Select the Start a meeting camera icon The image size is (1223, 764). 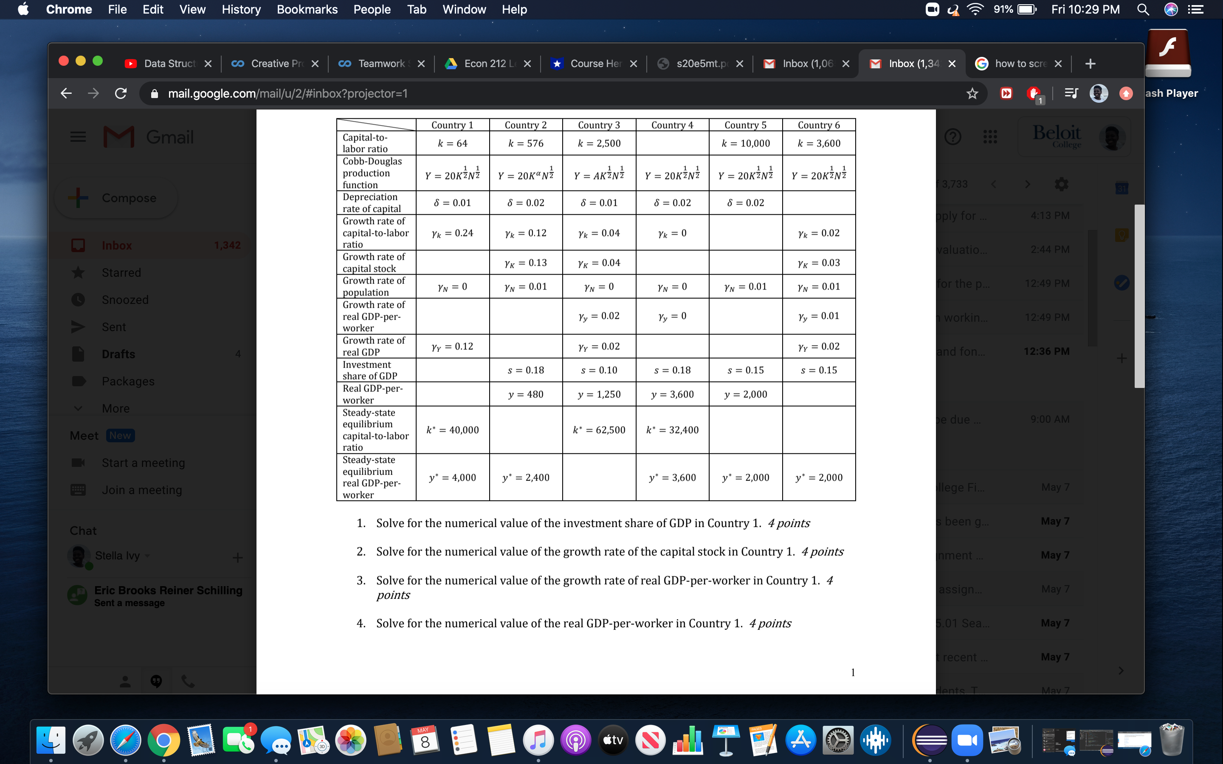pyautogui.click(x=78, y=462)
